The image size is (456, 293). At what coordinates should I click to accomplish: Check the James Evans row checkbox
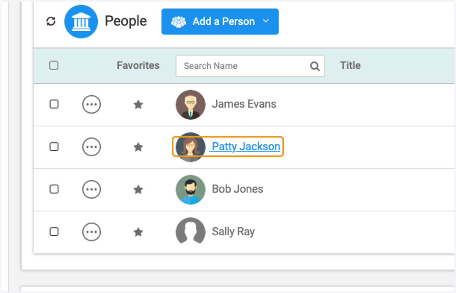pyautogui.click(x=54, y=104)
